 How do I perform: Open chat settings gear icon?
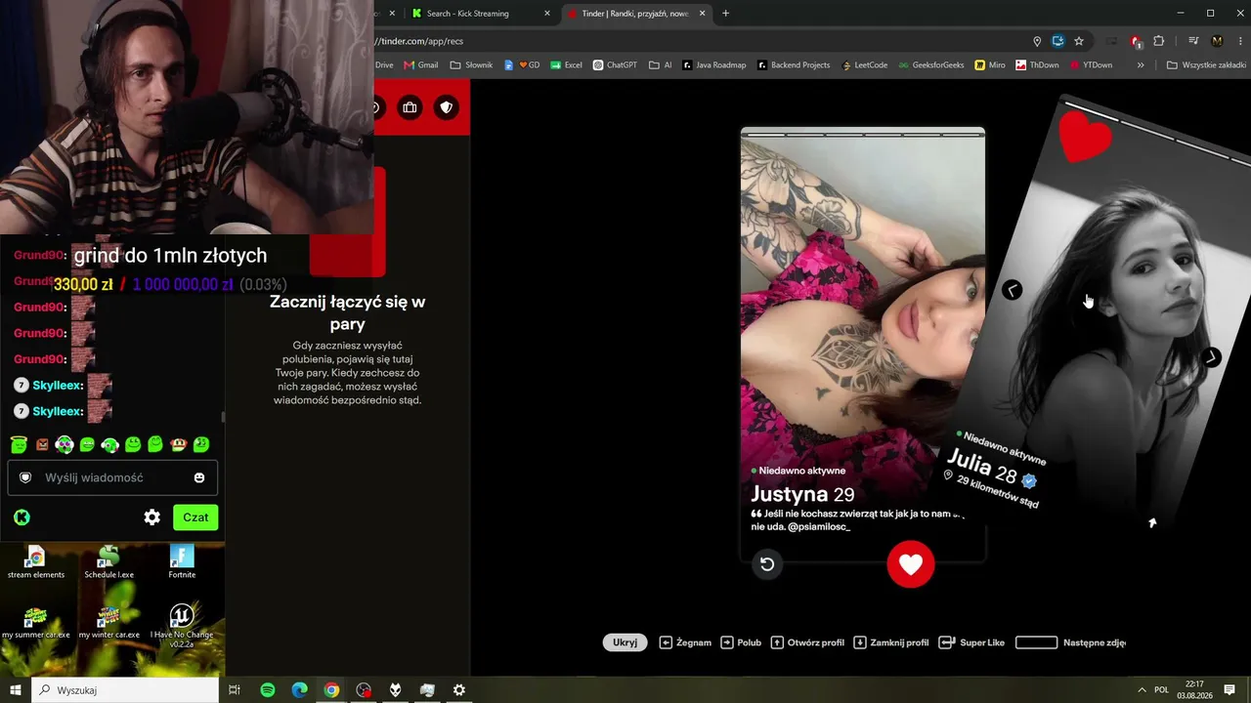click(x=151, y=517)
